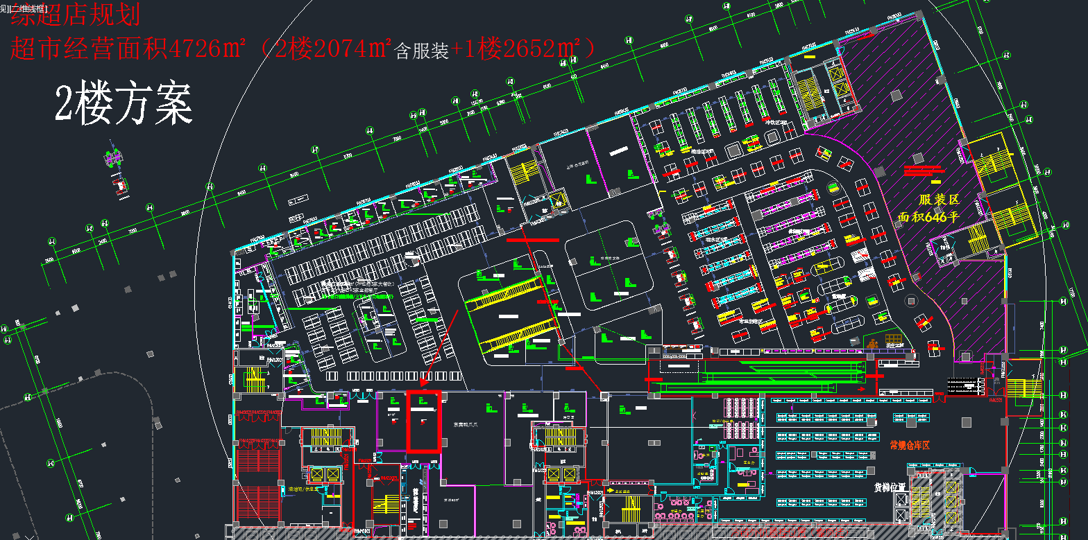Select the red arrow pointing to highlighted room

(439, 349)
